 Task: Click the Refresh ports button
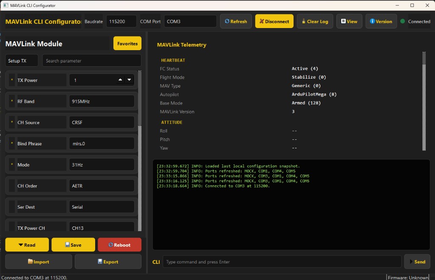pos(236,21)
